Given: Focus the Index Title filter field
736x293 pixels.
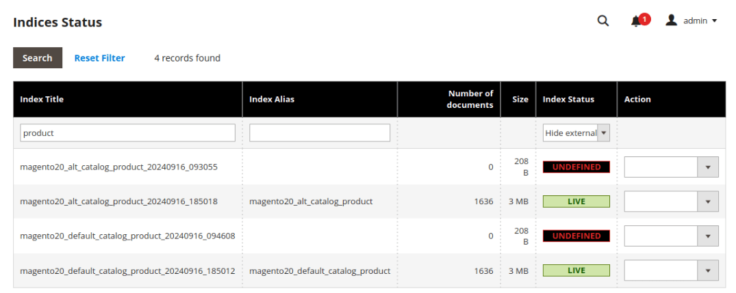Looking at the screenshot, I should 128,133.
